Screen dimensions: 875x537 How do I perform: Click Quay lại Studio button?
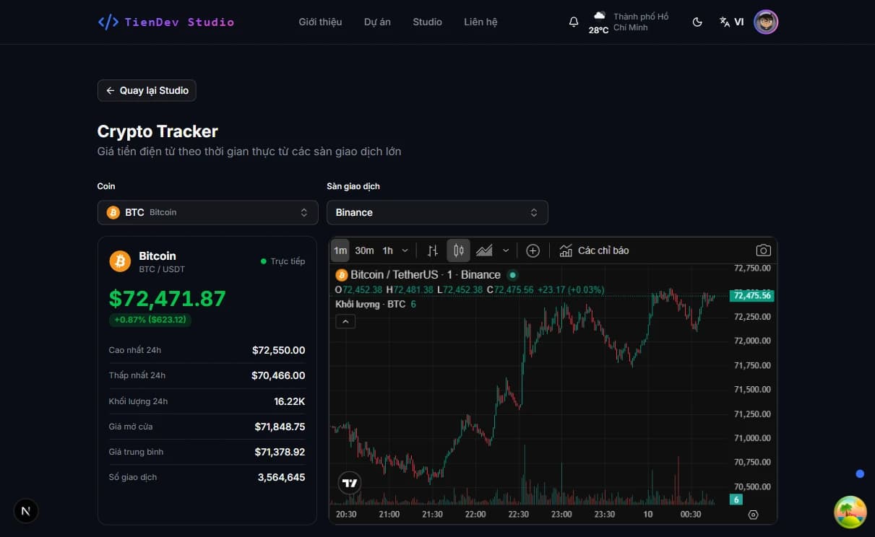pyautogui.click(x=147, y=90)
